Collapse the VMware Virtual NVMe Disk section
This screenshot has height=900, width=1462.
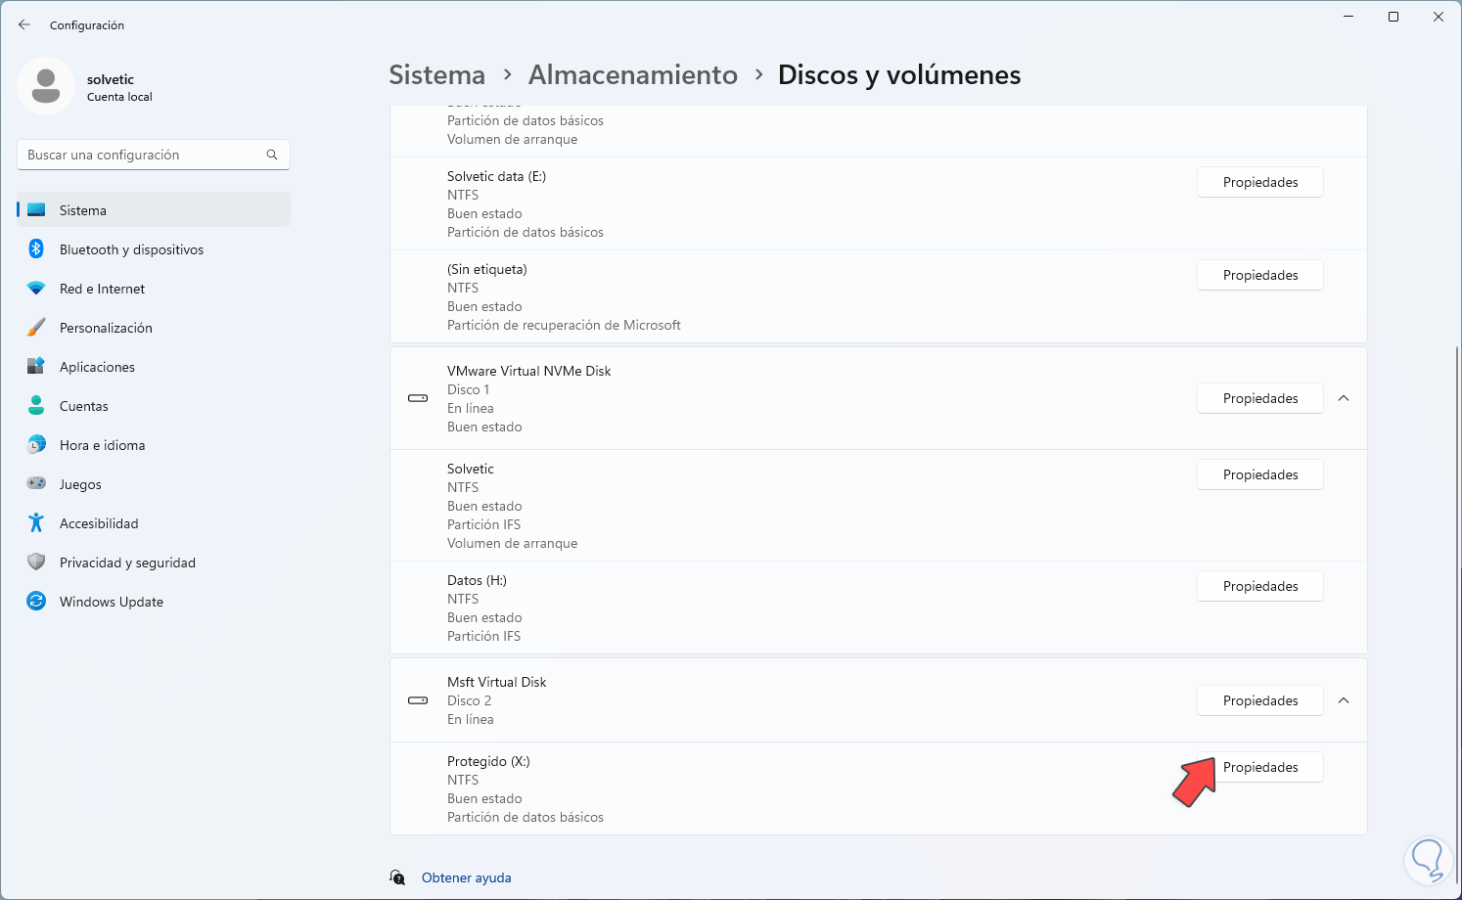tap(1344, 398)
